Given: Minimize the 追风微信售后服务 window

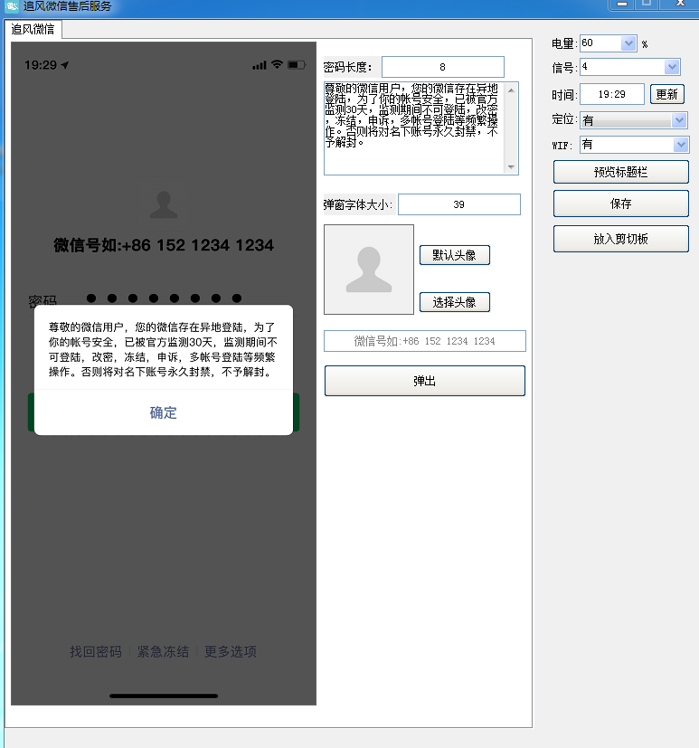Looking at the screenshot, I should (x=622, y=4).
